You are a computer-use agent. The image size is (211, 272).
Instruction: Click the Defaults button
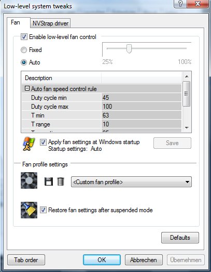tap(180, 238)
